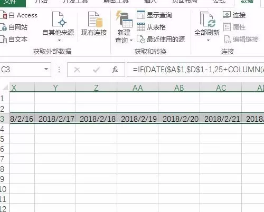The image size is (264, 212).
Task: Select row 10 header
Action: (x=5, y=189)
